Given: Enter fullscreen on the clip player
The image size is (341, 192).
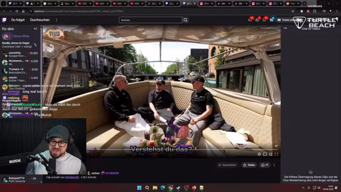Looking at the screenshot, I should pyautogui.click(x=276, y=154).
